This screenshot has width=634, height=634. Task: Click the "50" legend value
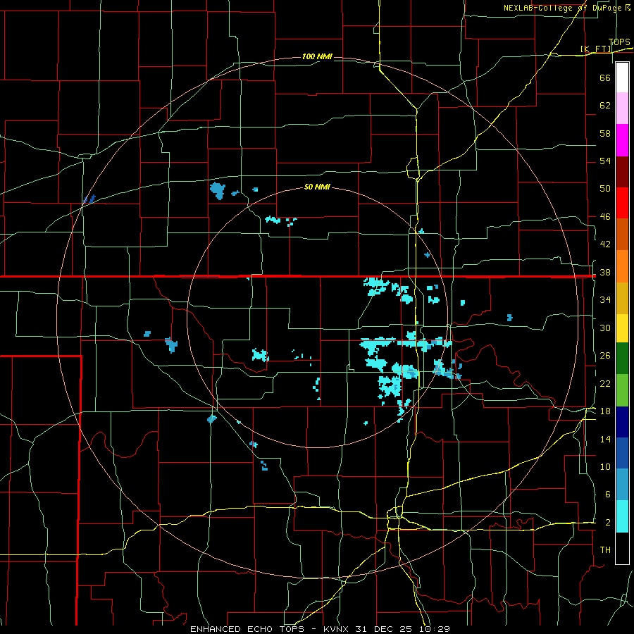click(x=605, y=189)
